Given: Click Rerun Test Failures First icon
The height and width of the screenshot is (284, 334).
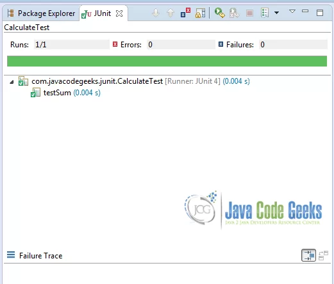Looking at the screenshot, I should click(234, 13).
